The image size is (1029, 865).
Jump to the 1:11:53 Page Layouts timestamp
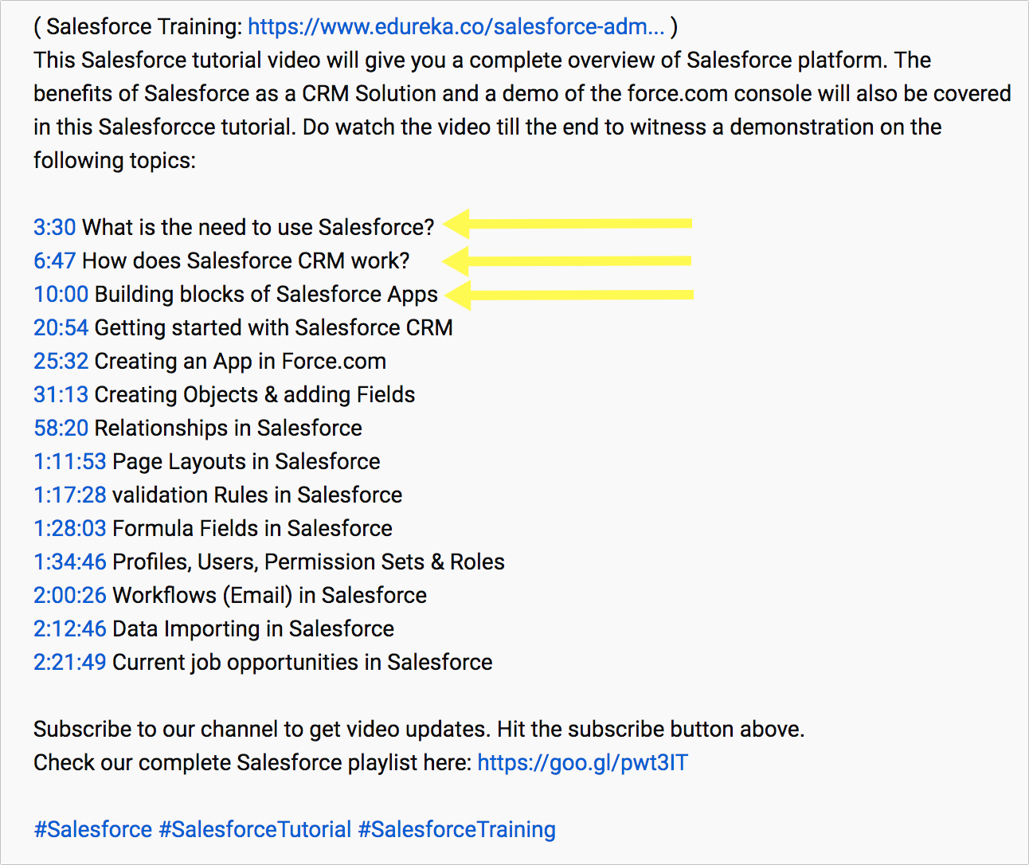(69, 462)
